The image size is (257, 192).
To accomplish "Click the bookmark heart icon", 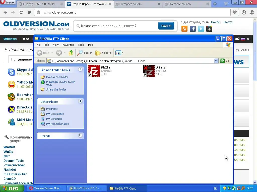I will [x=235, y=12].
